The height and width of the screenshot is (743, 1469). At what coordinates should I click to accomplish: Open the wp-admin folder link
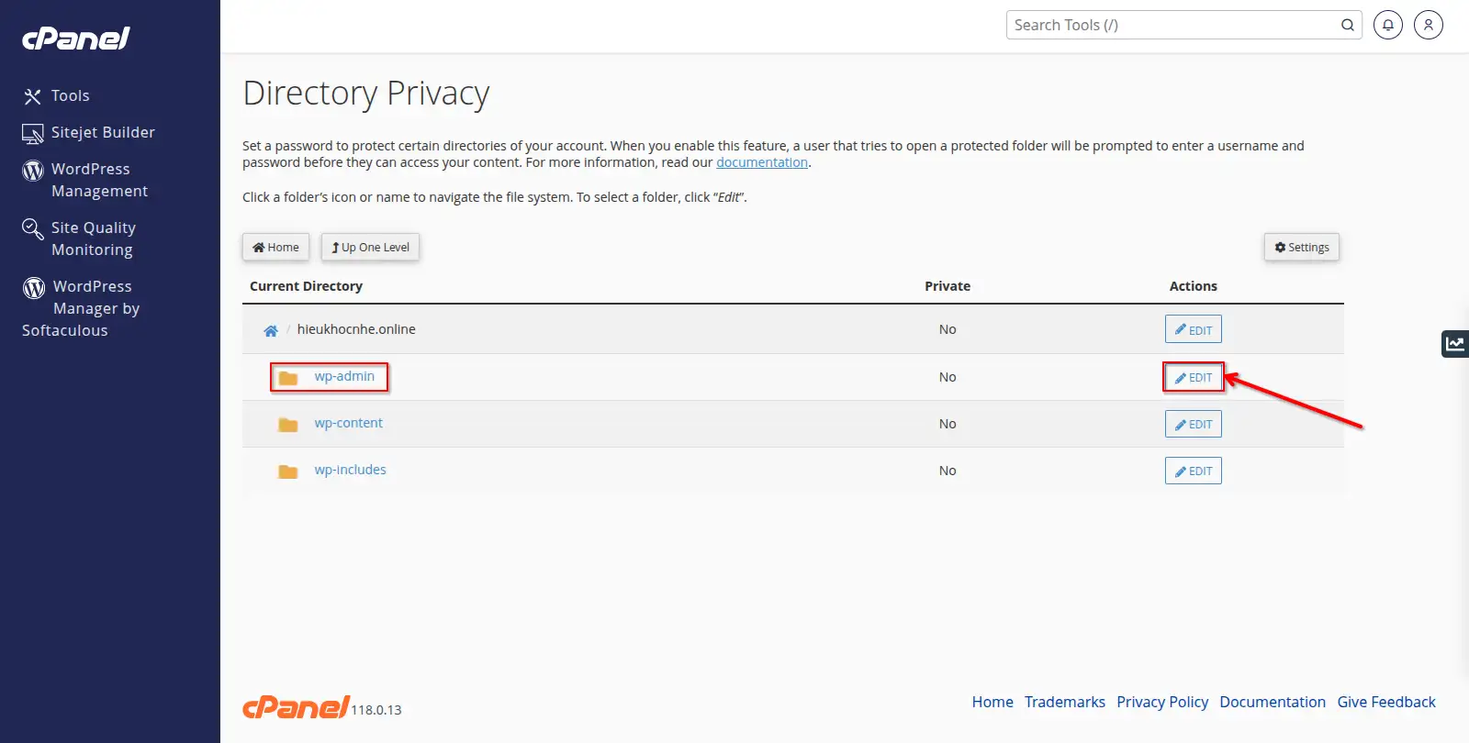[344, 376]
